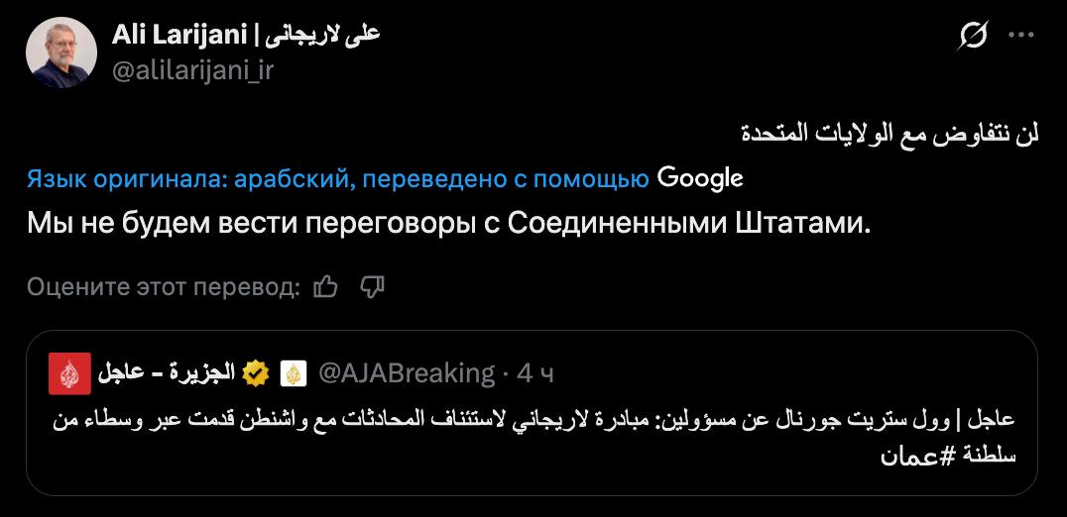
Task: Open the @AJABreaking handle
Action: (x=406, y=373)
